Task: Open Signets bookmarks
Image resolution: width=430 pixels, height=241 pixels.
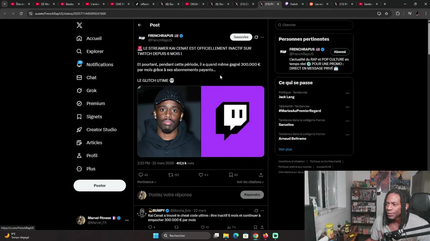Action: (x=89, y=117)
